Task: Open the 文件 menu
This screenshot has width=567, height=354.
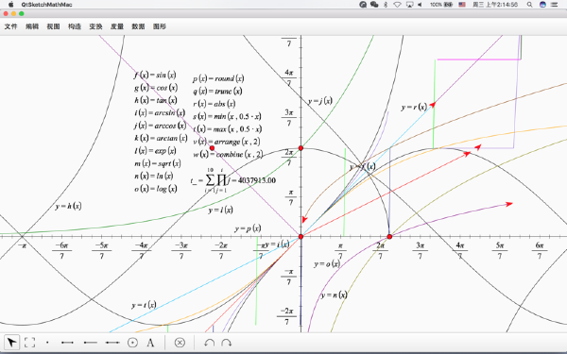Action: pyautogui.click(x=10, y=26)
